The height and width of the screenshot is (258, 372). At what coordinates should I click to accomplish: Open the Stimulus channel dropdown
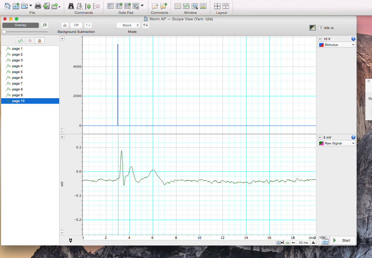(x=337, y=45)
